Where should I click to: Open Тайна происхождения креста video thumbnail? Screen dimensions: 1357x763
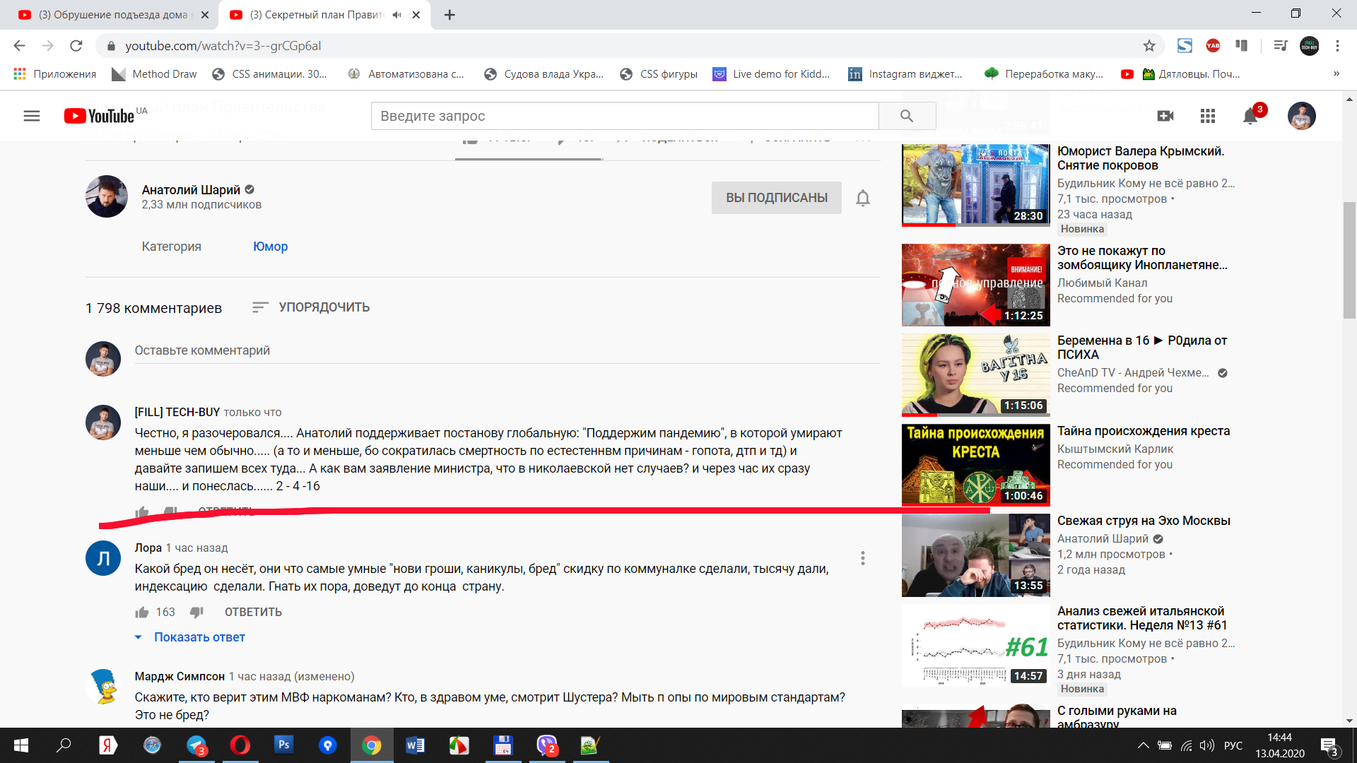coord(975,464)
